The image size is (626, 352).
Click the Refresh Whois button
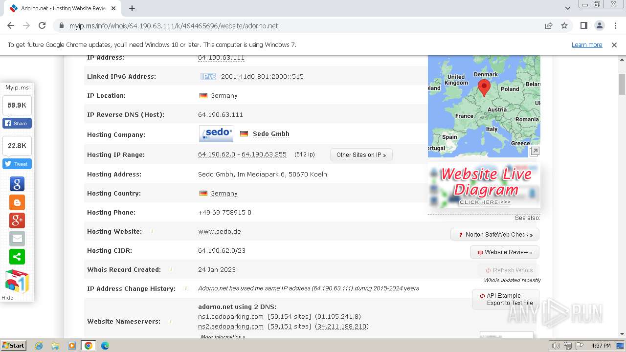click(509, 270)
